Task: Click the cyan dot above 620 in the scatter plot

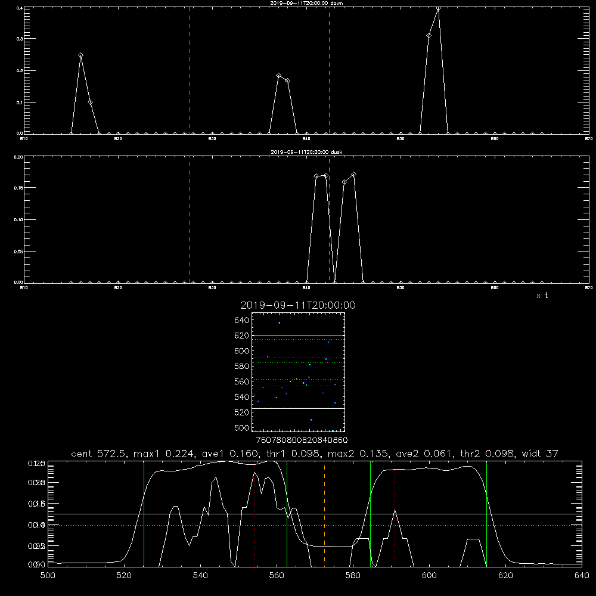Action: (x=280, y=322)
